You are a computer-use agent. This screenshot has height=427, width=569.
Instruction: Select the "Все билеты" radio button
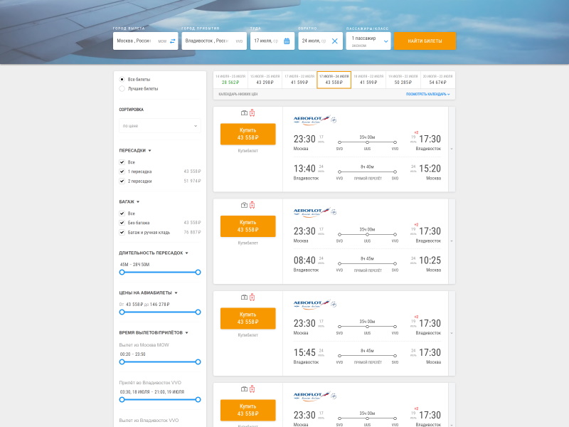pyautogui.click(x=122, y=79)
